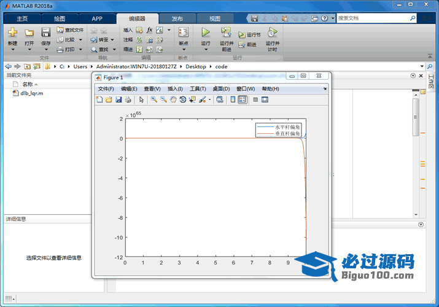
Task: Expand the Compare (比较) dropdown arrow
Action: tap(80, 40)
